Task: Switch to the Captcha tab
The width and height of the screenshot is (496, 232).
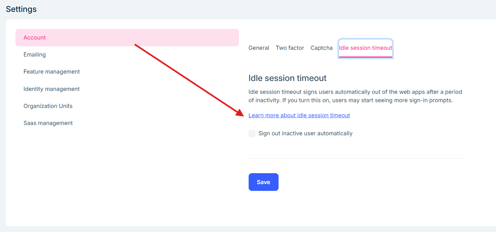Action: click(x=321, y=48)
